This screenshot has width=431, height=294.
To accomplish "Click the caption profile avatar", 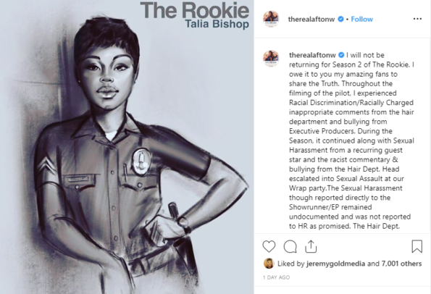I will click(271, 58).
